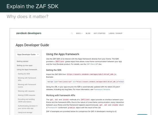158x115 pixels.
Task: Follow the ZAF Client API link
Action: coord(92,64)
